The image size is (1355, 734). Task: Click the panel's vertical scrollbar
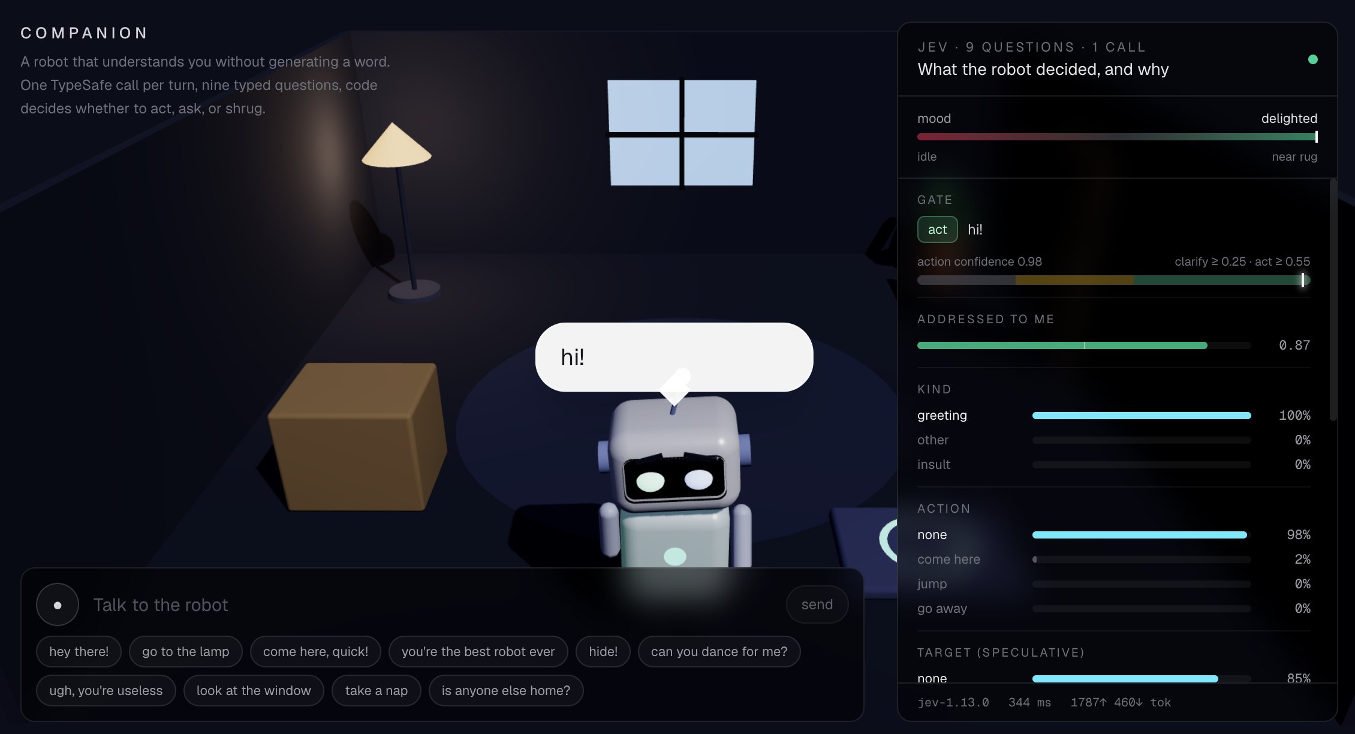click(1333, 300)
